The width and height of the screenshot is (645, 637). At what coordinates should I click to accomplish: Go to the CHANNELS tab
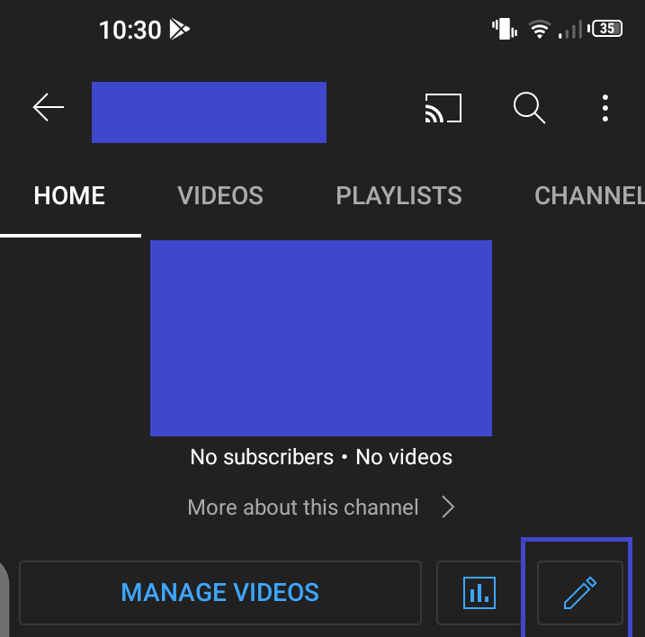(589, 195)
